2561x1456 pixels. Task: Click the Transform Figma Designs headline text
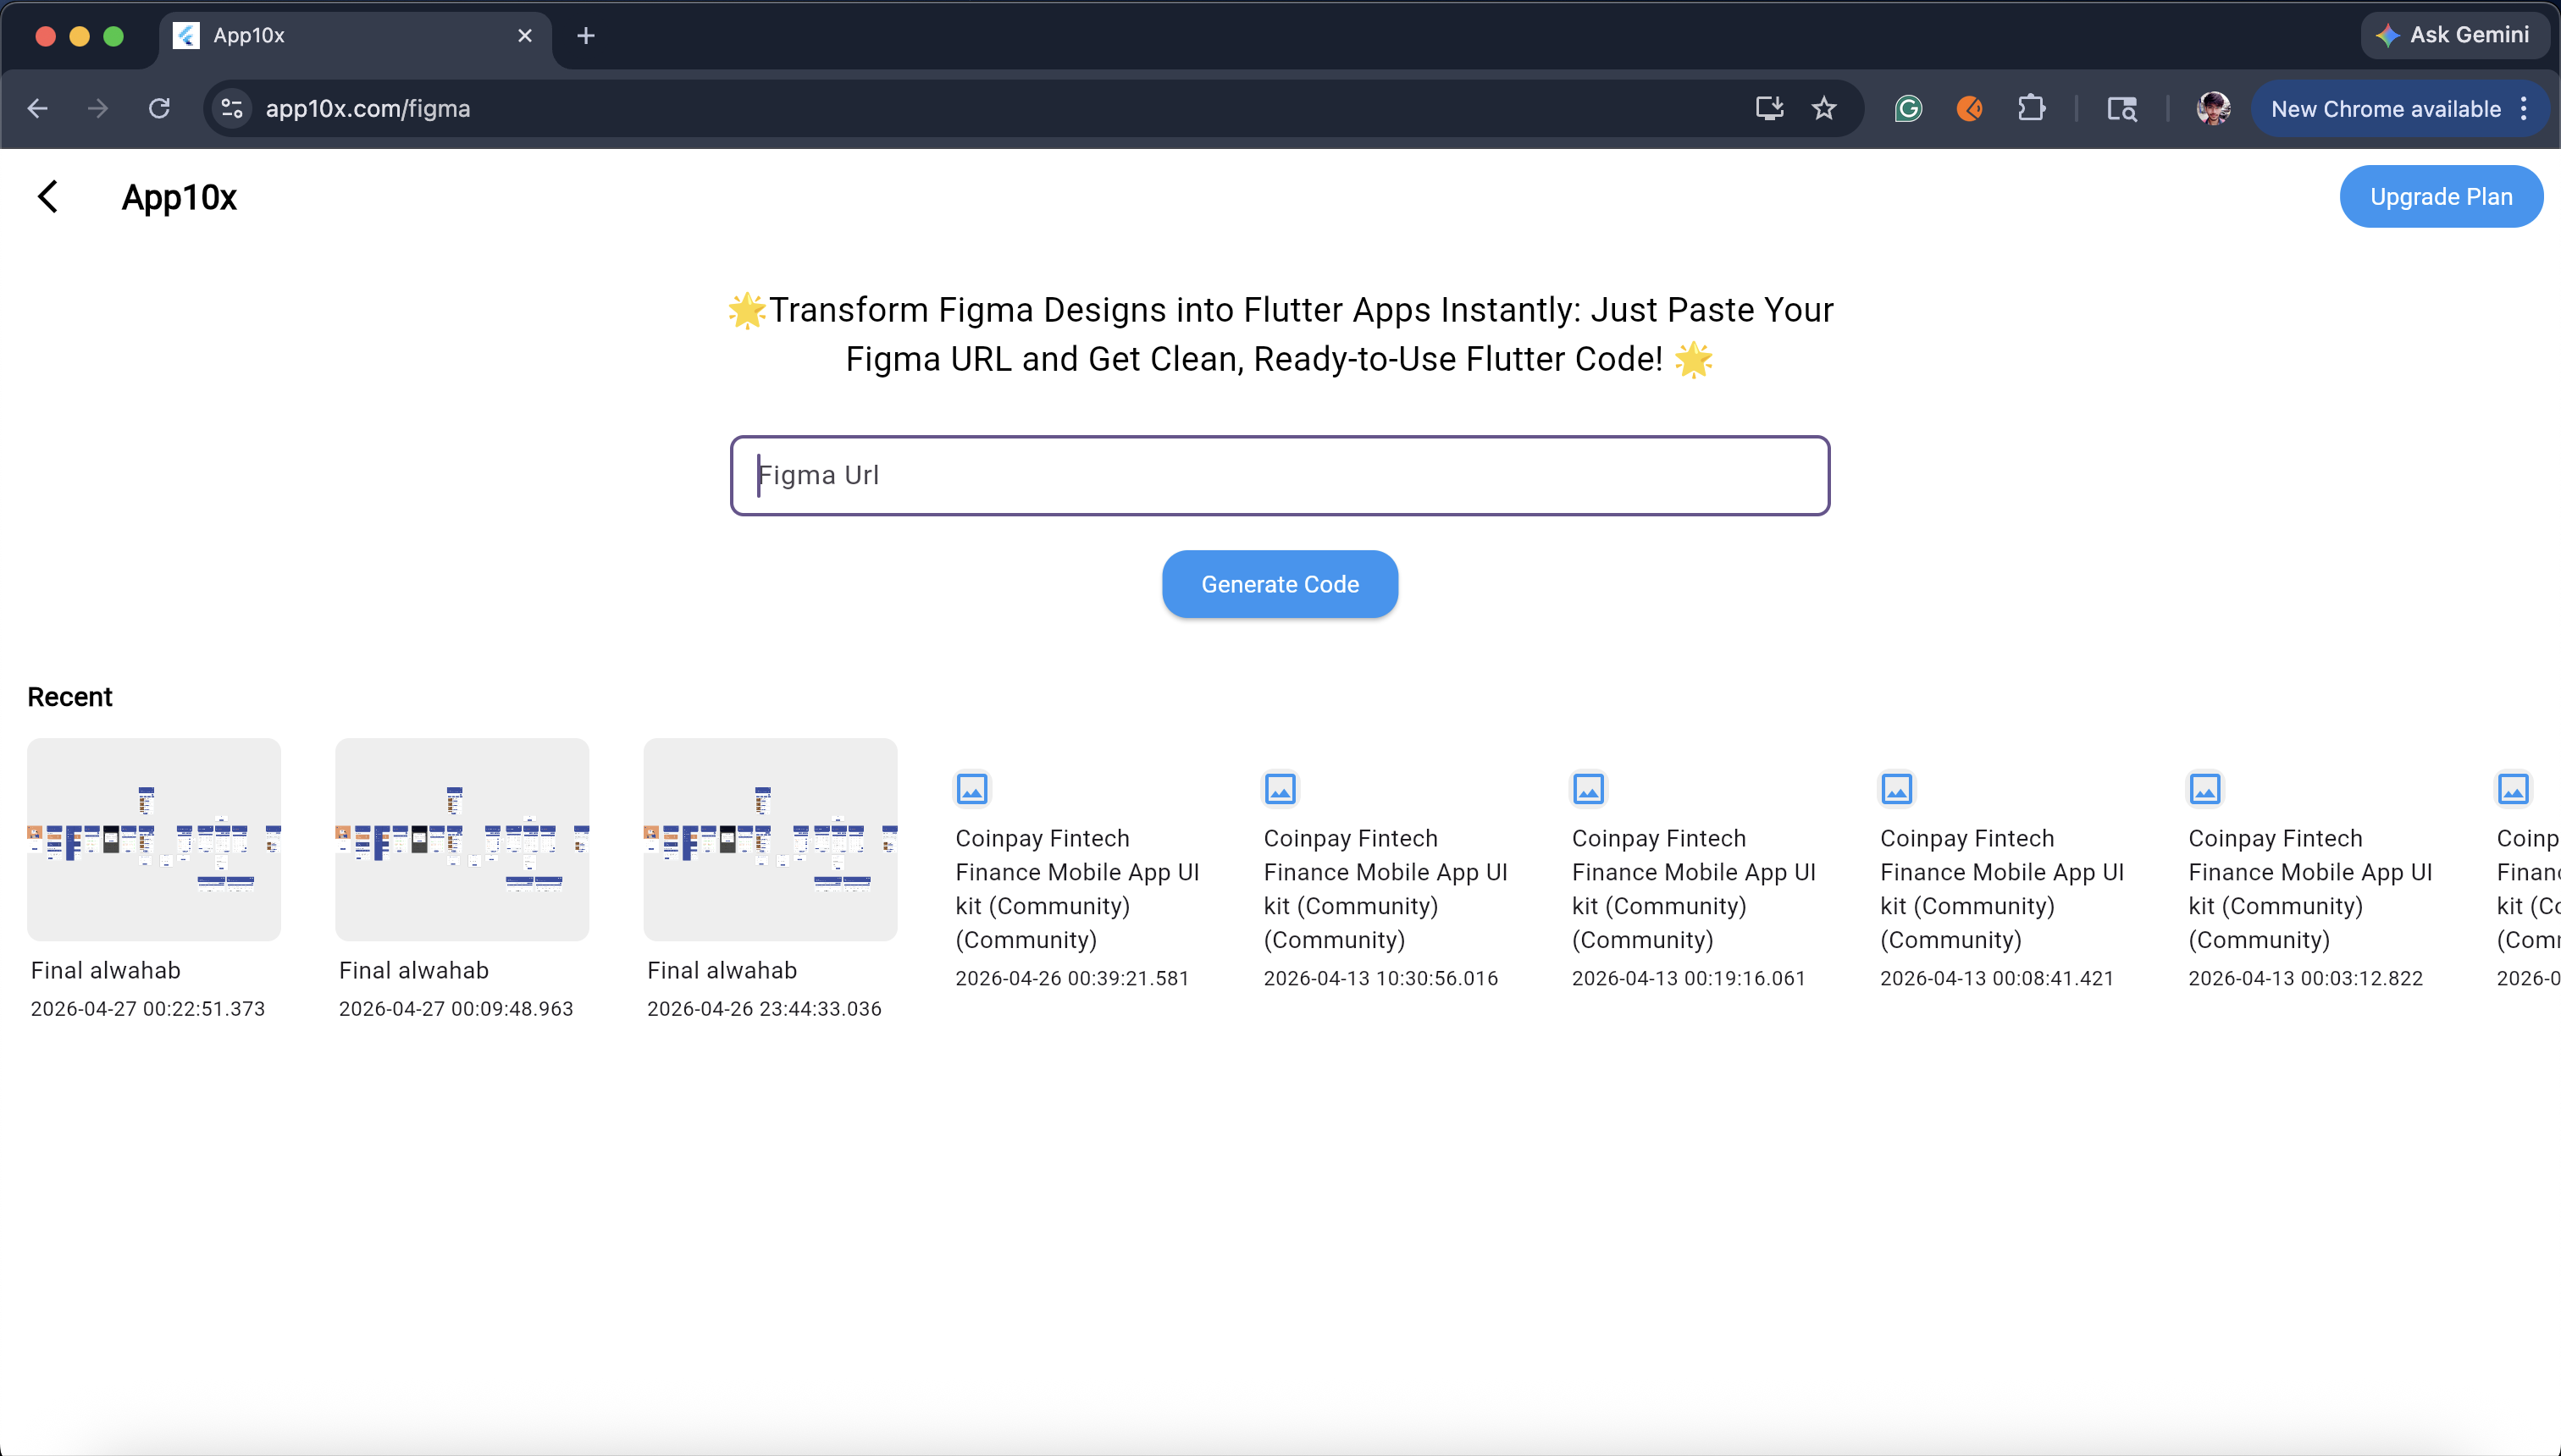point(1280,335)
